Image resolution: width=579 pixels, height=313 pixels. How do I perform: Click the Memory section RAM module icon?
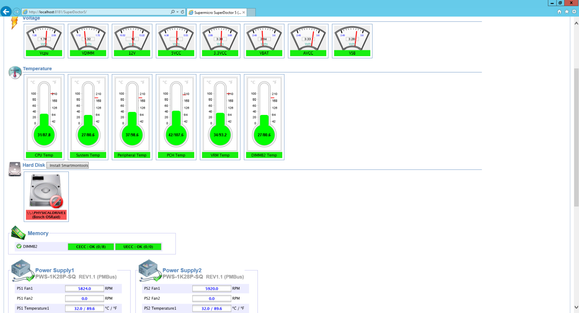[x=18, y=233]
